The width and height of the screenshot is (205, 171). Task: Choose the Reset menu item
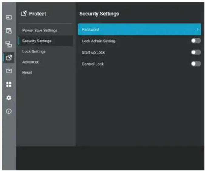coord(27,73)
